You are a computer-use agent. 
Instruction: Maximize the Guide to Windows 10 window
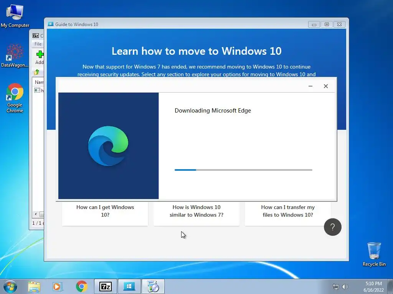click(x=327, y=24)
